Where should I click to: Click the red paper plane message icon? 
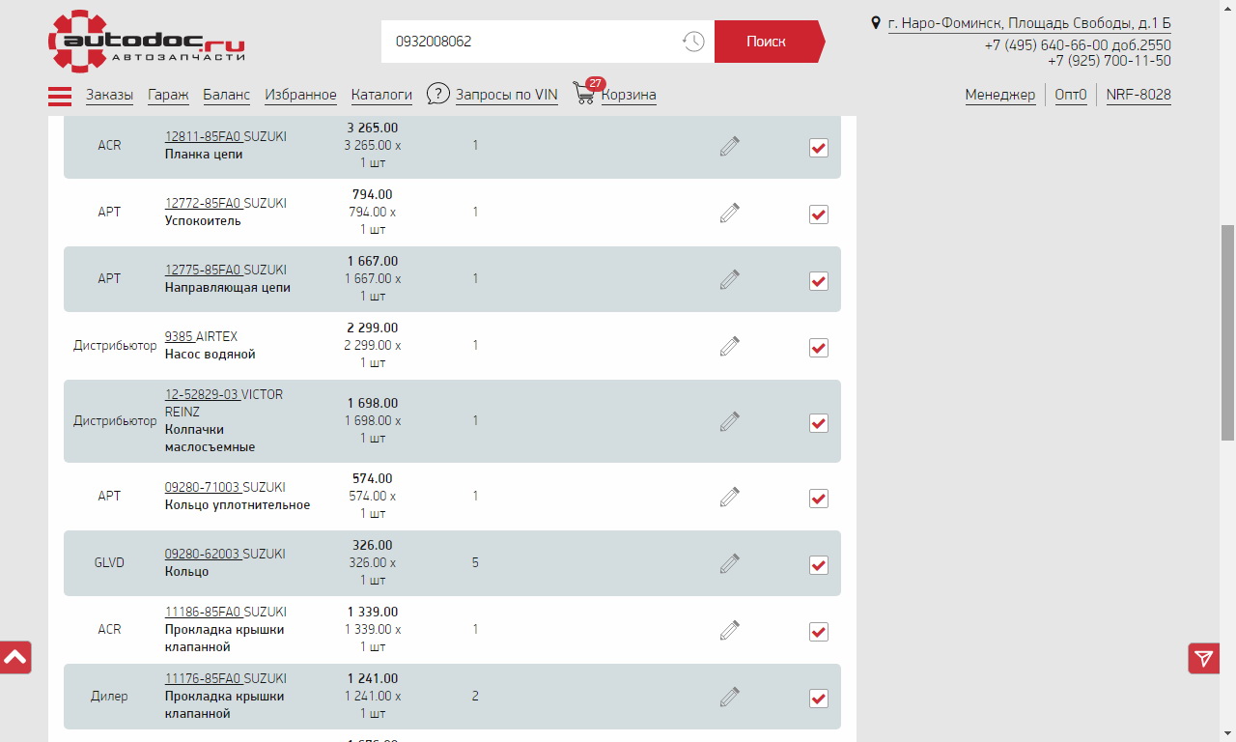(1203, 659)
